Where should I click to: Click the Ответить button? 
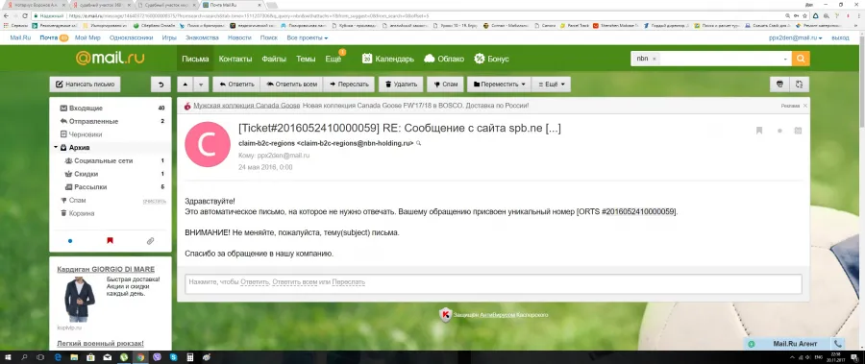click(x=236, y=85)
